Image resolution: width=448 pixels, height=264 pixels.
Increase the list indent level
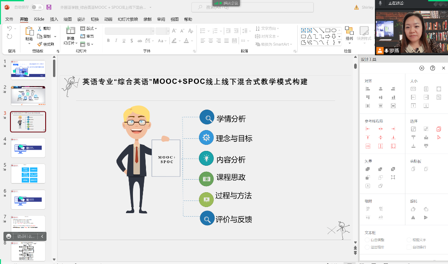(x=236, y=30)
